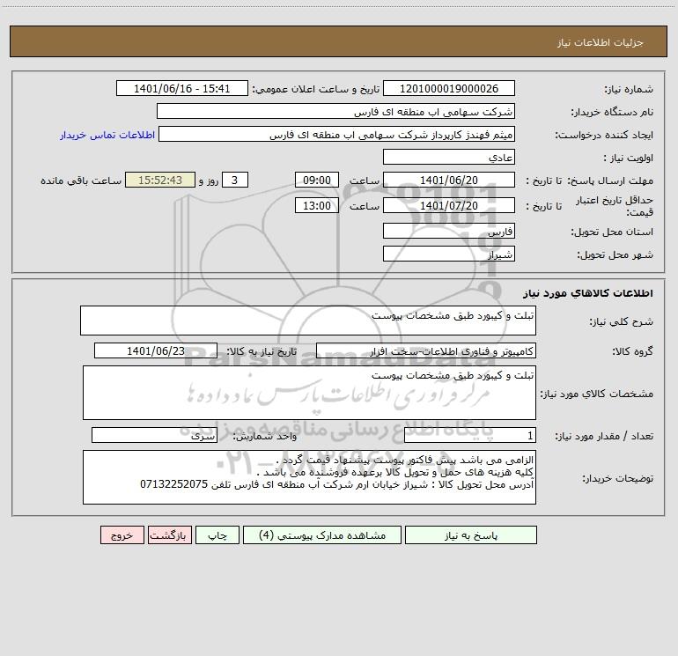Click the label استان محل تحویل
This screenshot has width=678, height=656.
click(x=612, y=232)
